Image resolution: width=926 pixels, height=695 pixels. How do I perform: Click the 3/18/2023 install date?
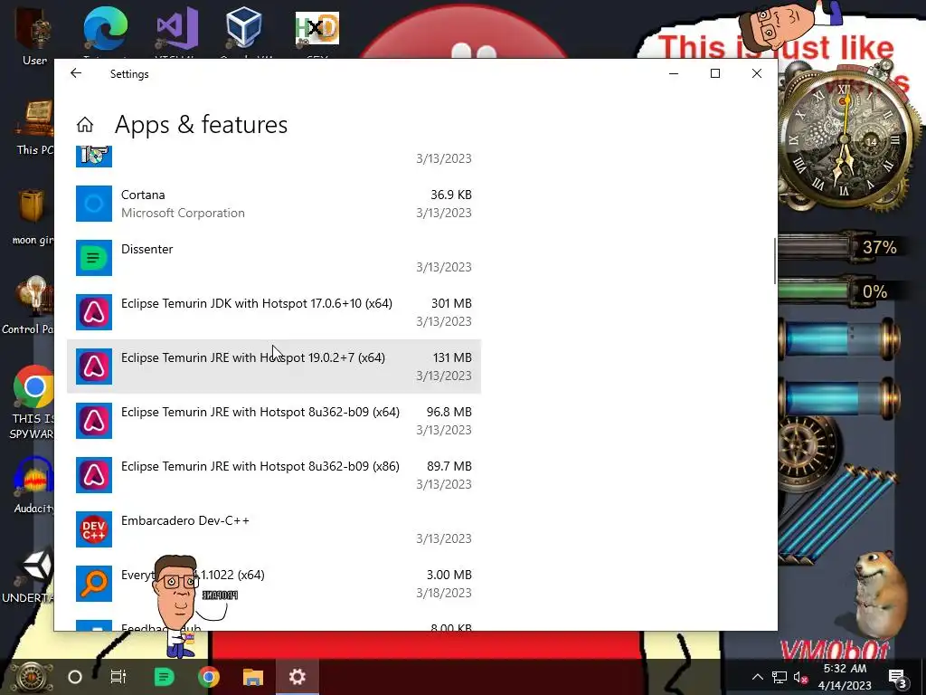(x=443, y=593)
